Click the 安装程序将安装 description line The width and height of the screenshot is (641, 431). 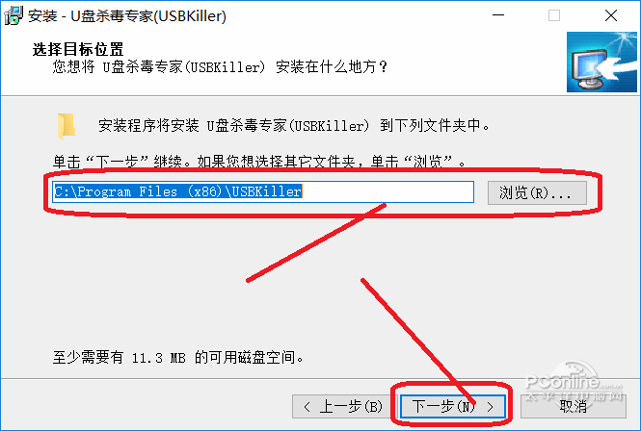click(x=294, y=126)
